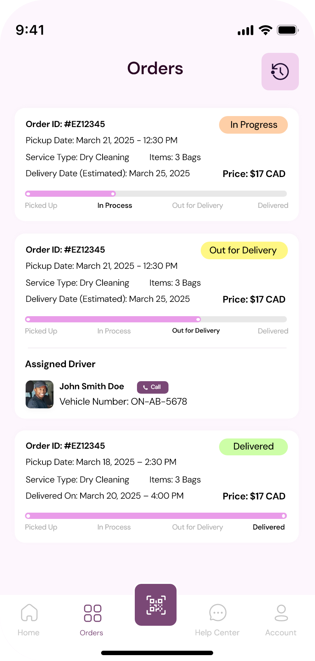Go to Home tab

click(29, 620)
